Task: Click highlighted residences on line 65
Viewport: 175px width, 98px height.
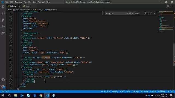Action: pyautogui.click(x=46, y=57)
